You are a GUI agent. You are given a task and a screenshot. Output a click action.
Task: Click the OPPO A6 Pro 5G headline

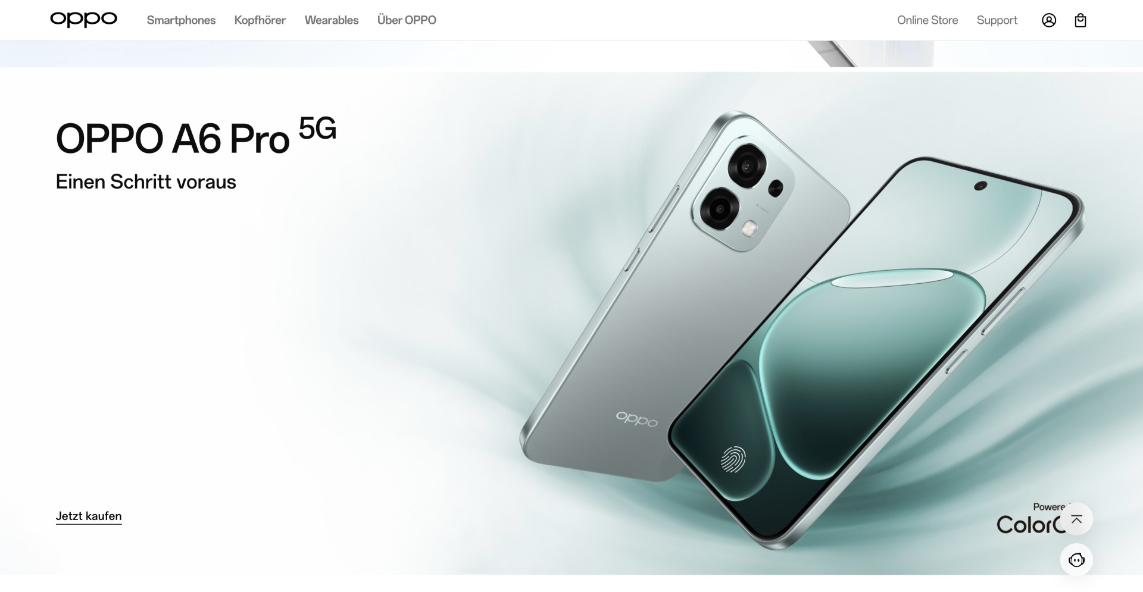[x=196, y=136]
